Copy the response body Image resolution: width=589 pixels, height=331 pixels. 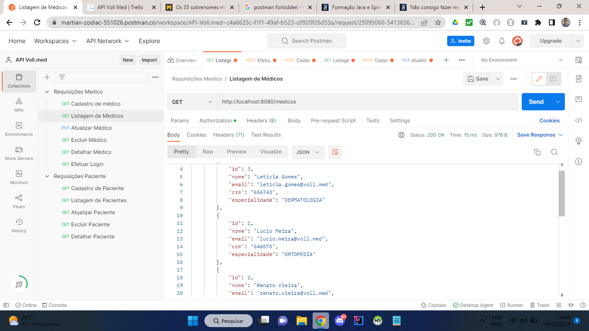click(x=537, y=152)
